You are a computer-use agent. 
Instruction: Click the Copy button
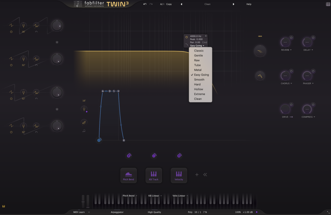pos(169,4)
